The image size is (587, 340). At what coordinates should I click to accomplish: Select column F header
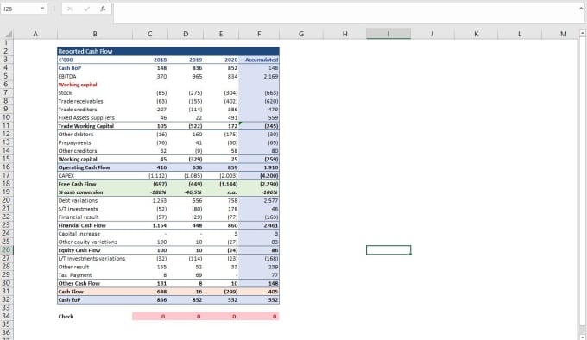tap(259, 34)
